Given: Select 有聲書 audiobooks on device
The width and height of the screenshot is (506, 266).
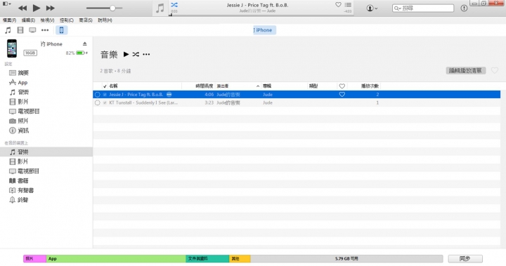Looking at the screenshot, I should click(x=21, y=190).
